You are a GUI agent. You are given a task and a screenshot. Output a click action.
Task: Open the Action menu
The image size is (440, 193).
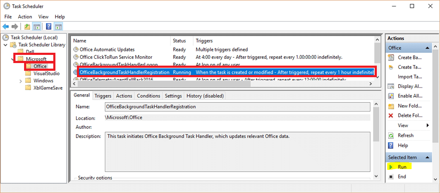click(x=25, y=16)
